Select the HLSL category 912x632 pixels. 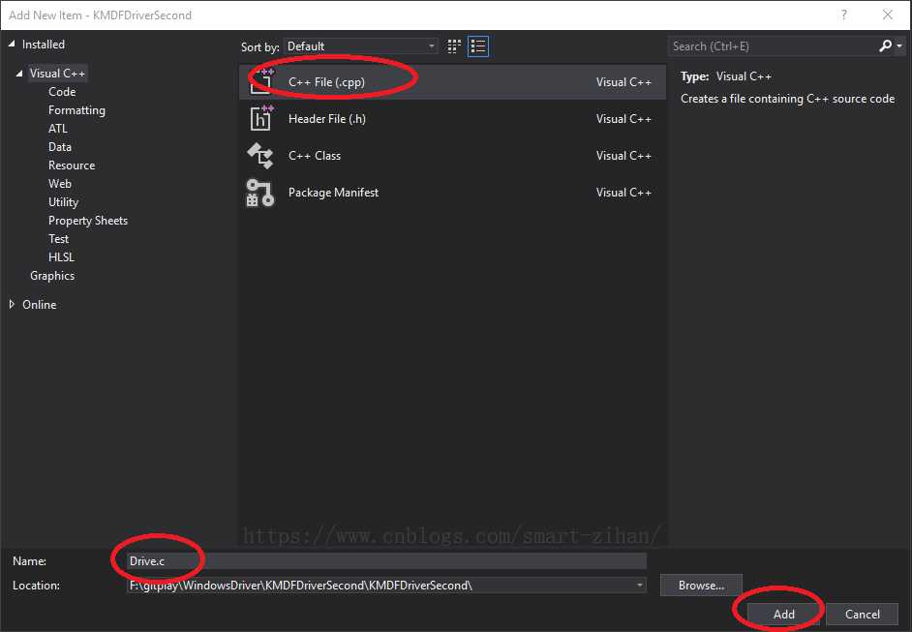tap(61, 257)
